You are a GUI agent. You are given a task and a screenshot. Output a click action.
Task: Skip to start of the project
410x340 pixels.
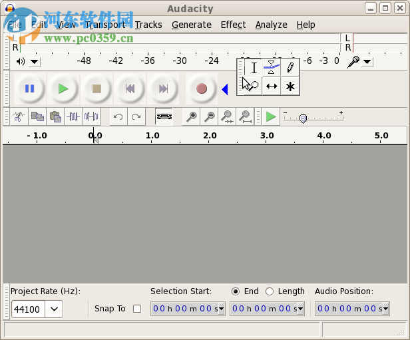[130, 89]
